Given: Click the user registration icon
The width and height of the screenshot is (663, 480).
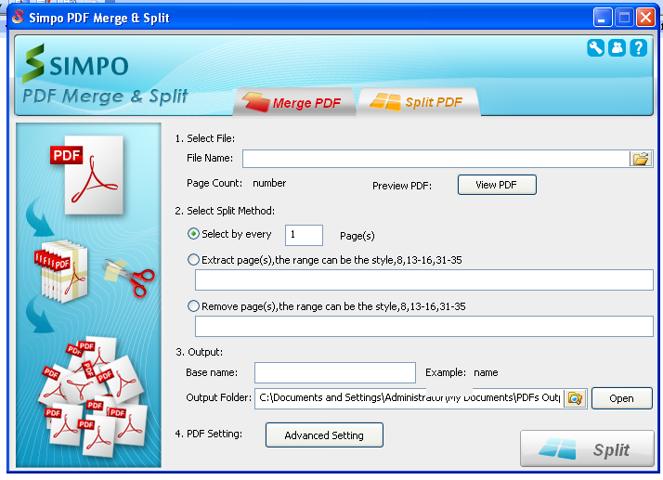Looking at the screenshot, I should 617,47.
